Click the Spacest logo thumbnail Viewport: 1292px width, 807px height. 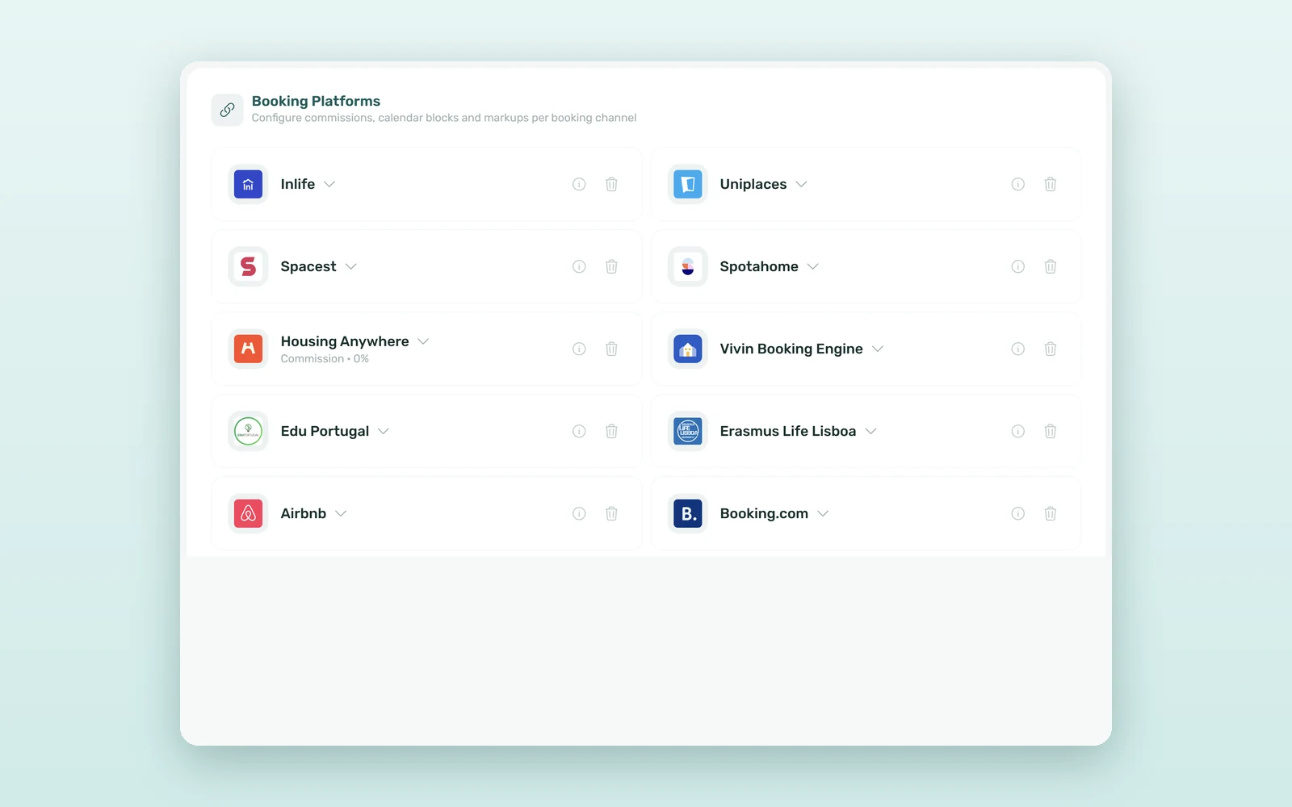coord(248,266)
